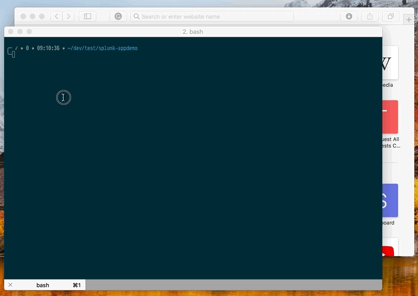Open Safari downloads list
Image resolution: width=418 pixels, height=296 pixels.
click(349, 16)
